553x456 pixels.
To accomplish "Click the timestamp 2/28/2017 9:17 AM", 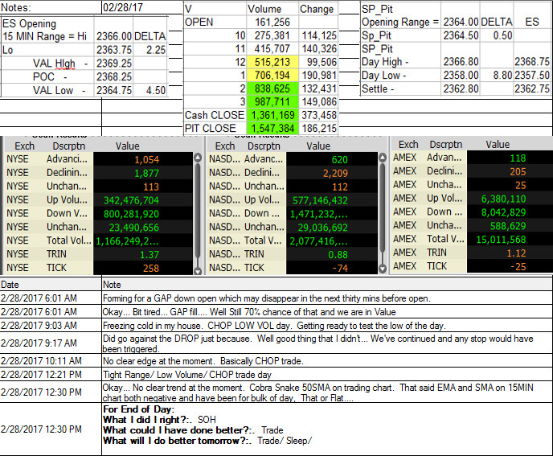I will [x=41, y=343].
